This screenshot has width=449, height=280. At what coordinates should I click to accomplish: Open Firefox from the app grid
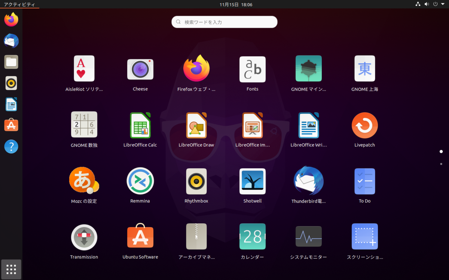(x=196, y=69)
